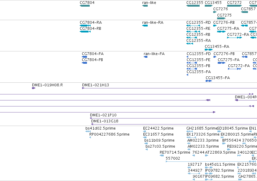Screen dimensions: 257x181
Task: Select EST EC24422.5prime
Action: [x=158, y=128]
